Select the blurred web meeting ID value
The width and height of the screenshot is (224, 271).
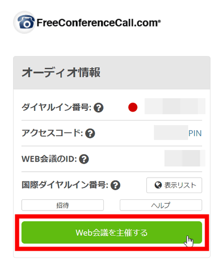point(185,158)
